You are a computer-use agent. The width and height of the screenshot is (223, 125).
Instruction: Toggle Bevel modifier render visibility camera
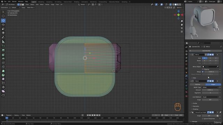click(213, 81)
